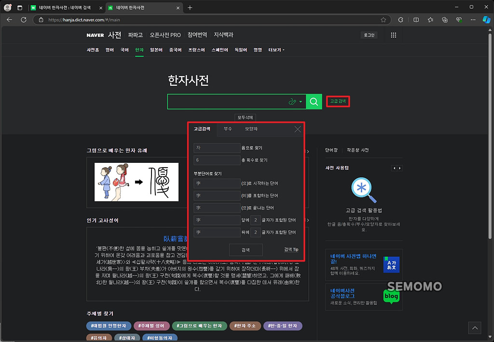The image size is (494, 342).
Task: Open browser favorites list icon
Action: coord(430,20)
